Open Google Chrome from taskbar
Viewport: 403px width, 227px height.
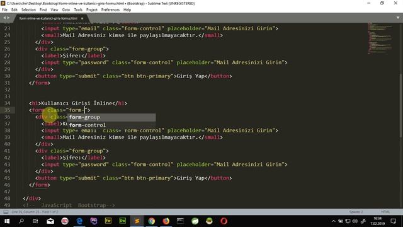coord(152,221)
